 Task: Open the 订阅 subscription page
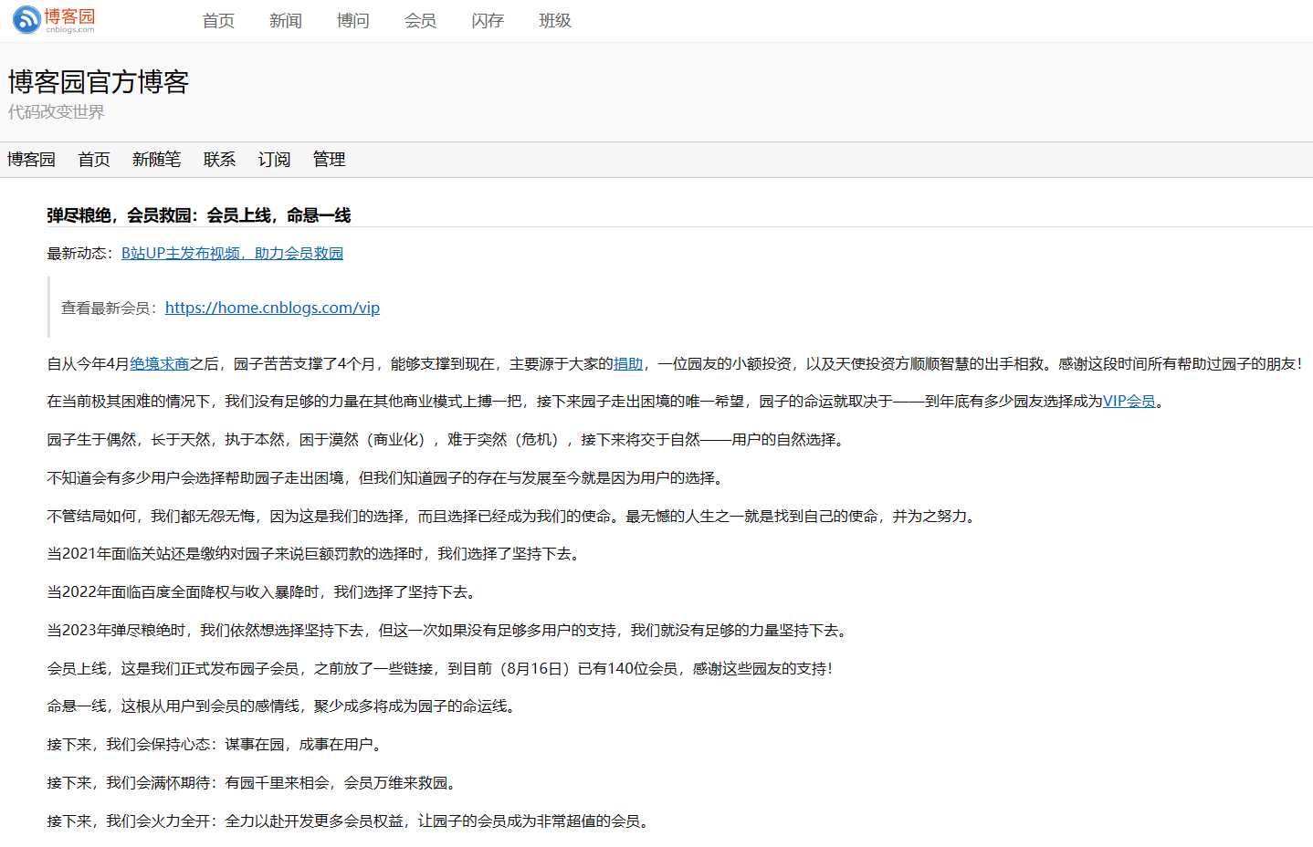tap(274, 160)
